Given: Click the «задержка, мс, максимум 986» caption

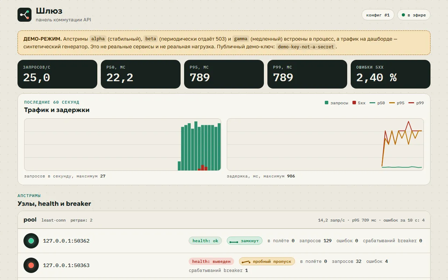Looking at the screenshot, I should (x=261, y=176).
